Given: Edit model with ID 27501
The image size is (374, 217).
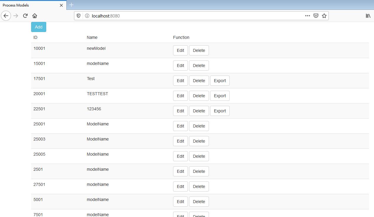Looking at the screenshot, I should point(180,186).
